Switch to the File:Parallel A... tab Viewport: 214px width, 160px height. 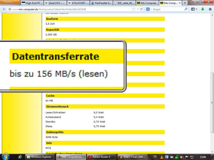click(101, 3)
